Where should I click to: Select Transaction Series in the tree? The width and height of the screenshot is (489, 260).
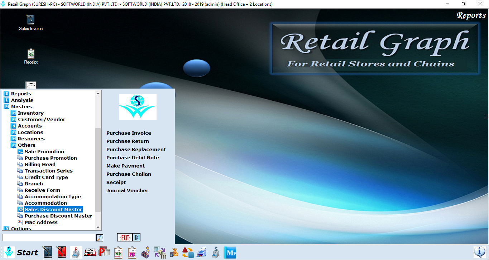point(49,171)
